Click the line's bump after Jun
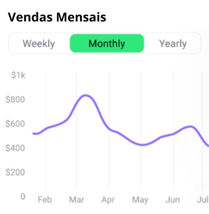Image resolution: width=209 pixels, height=214 pixels. pos(191,127)
